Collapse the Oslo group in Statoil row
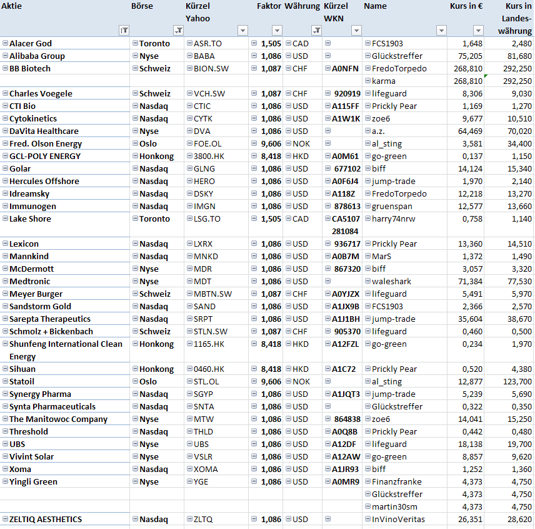Image resolution: width=535 pixels, height=529 pixels. click(x=135, y=381)
